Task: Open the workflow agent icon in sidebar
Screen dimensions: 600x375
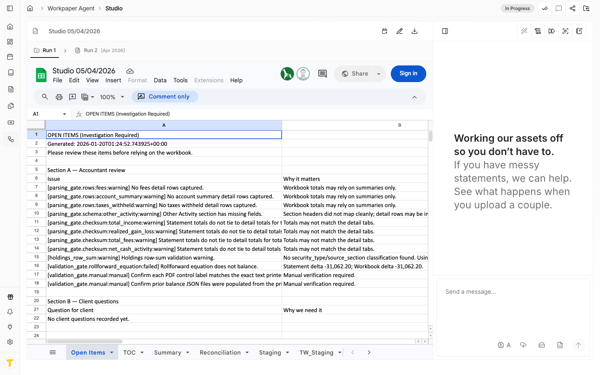Action: (x=10, y=139)
